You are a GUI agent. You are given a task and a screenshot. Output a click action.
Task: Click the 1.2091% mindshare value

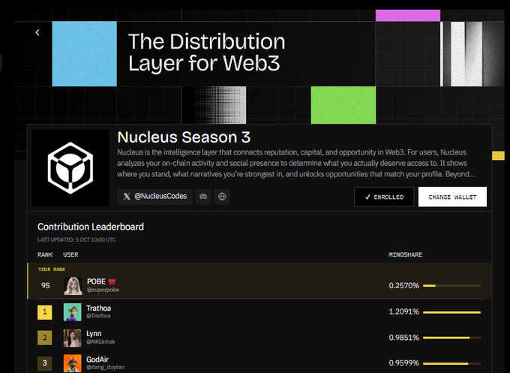tap(404, 311)
